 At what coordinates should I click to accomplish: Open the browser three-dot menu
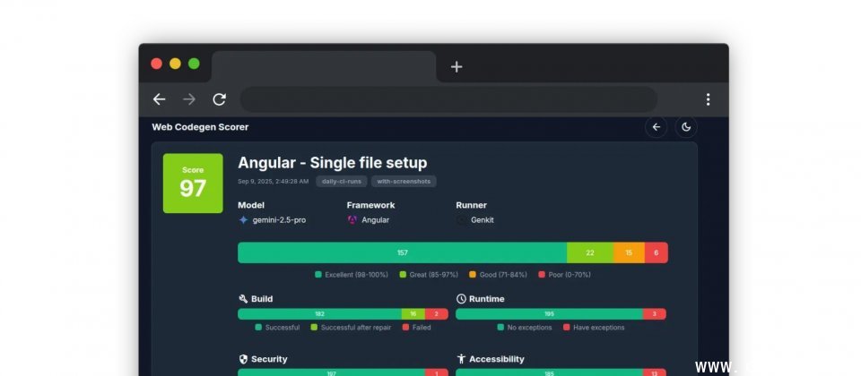(x=708, y=99)
